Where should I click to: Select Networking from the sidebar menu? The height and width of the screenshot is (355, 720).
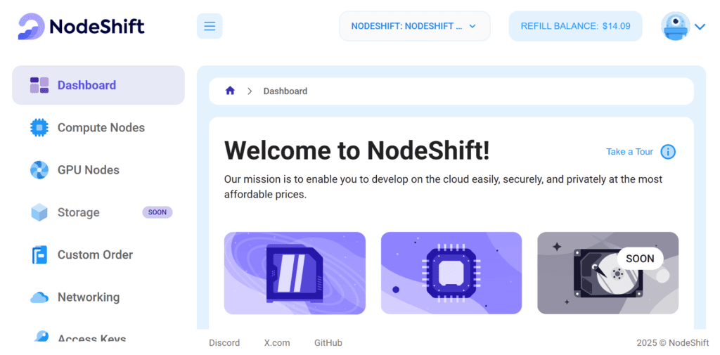click(89, 297)
